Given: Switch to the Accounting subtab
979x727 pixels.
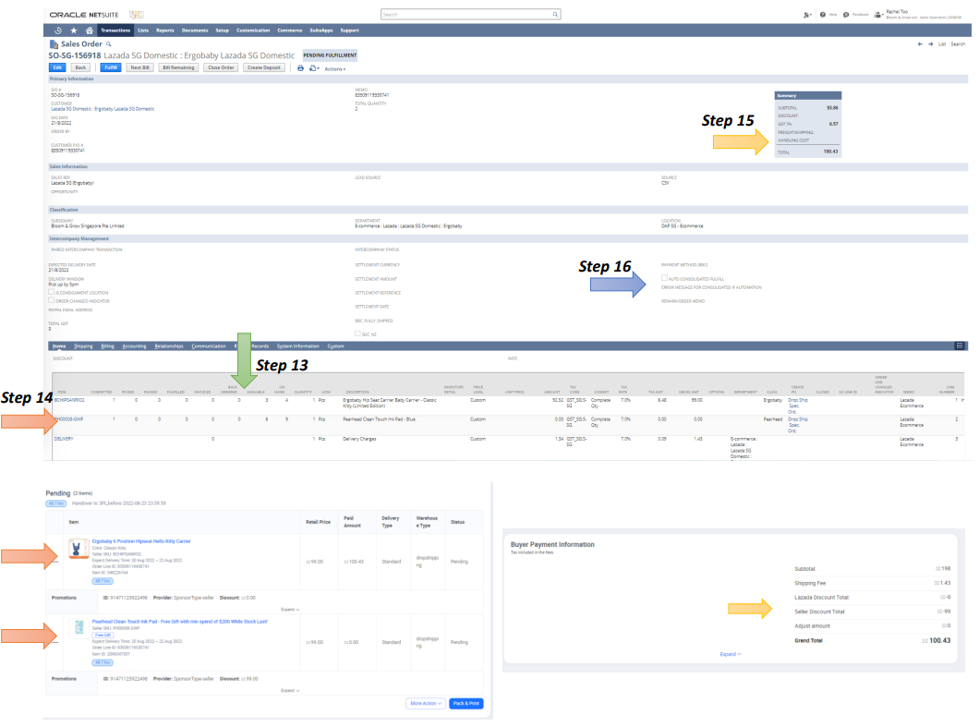Looking at the screenshot, I should 134,346.
